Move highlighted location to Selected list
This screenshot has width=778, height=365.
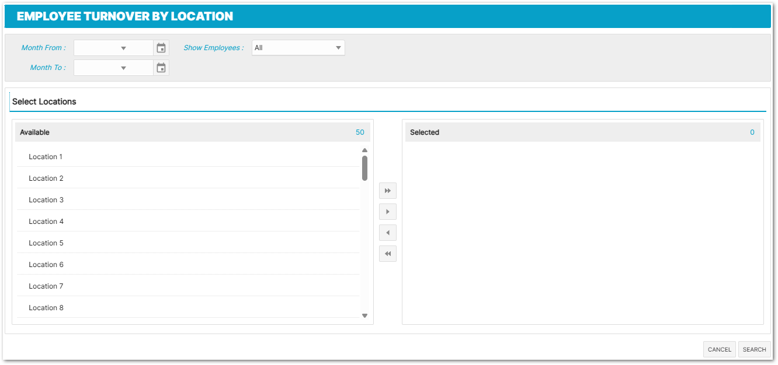pos(388,212)
